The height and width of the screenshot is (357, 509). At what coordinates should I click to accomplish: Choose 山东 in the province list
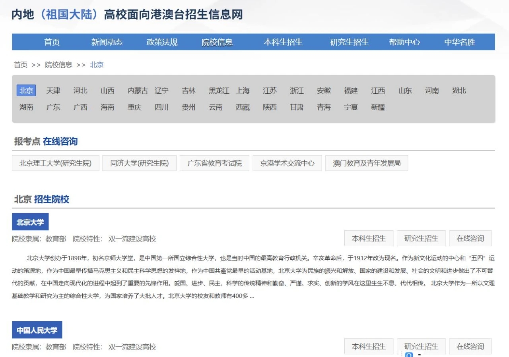tap(405, 91)
